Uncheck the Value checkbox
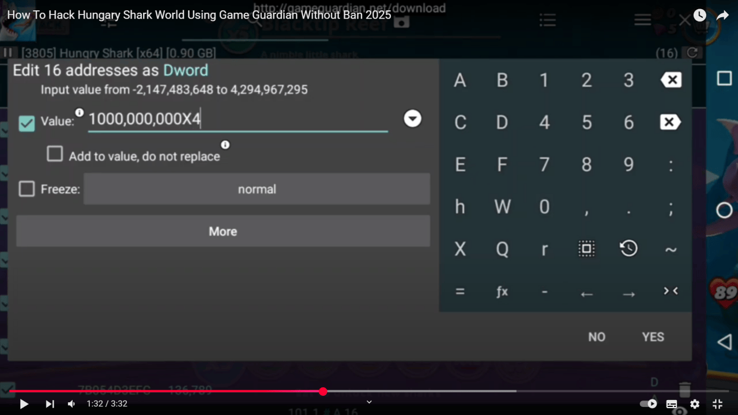 pos(27,123)
